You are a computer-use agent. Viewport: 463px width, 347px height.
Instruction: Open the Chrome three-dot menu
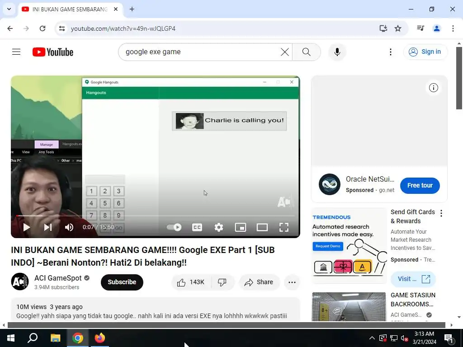point(453,28)
